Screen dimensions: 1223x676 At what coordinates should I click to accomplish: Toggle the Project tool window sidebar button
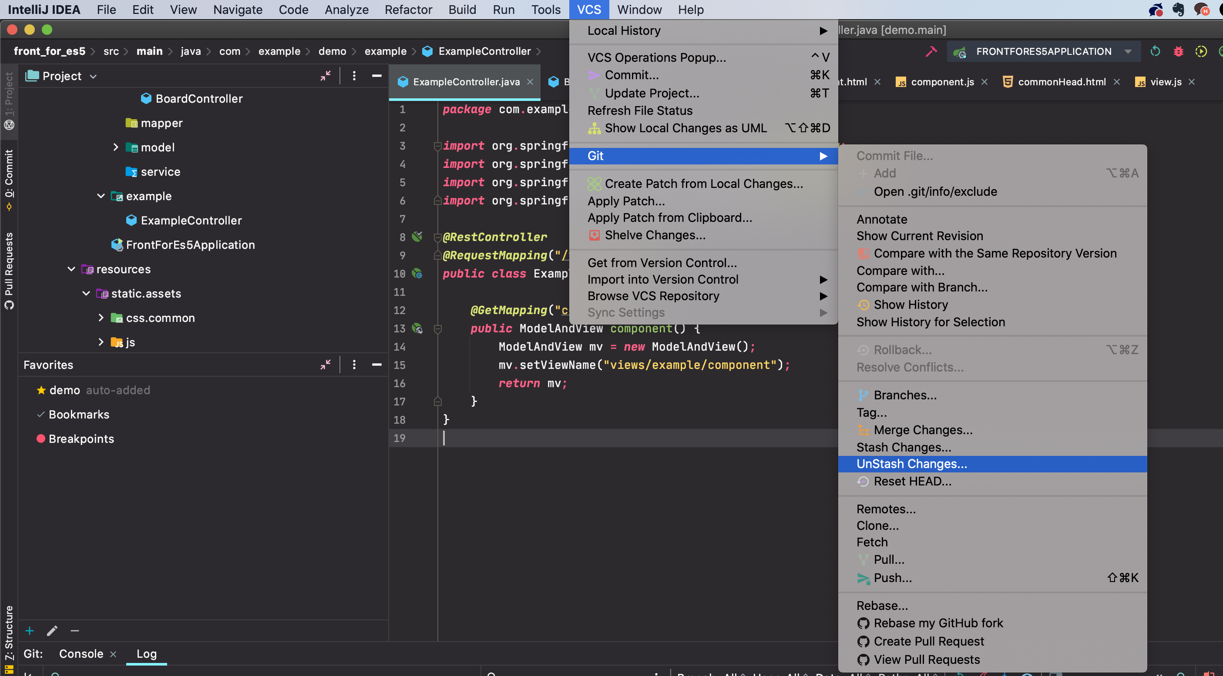(9, 101)
